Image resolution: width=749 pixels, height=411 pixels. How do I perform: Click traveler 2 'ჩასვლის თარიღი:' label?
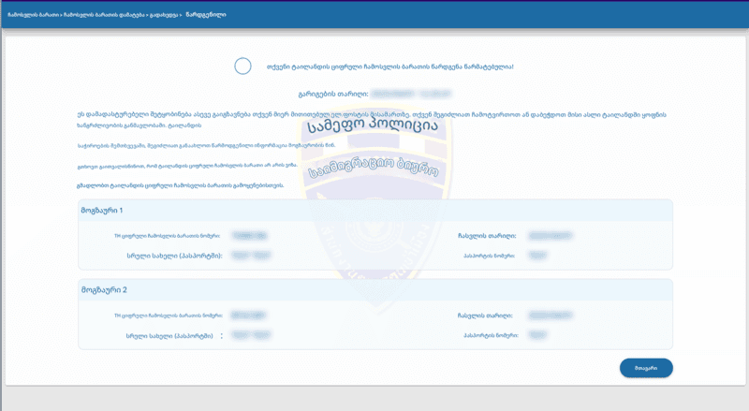(485, 316)
